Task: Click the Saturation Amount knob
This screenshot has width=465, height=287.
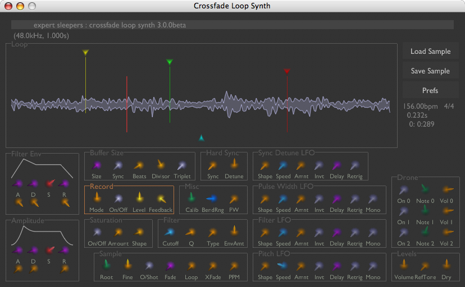Action: [x=118, y=233]
